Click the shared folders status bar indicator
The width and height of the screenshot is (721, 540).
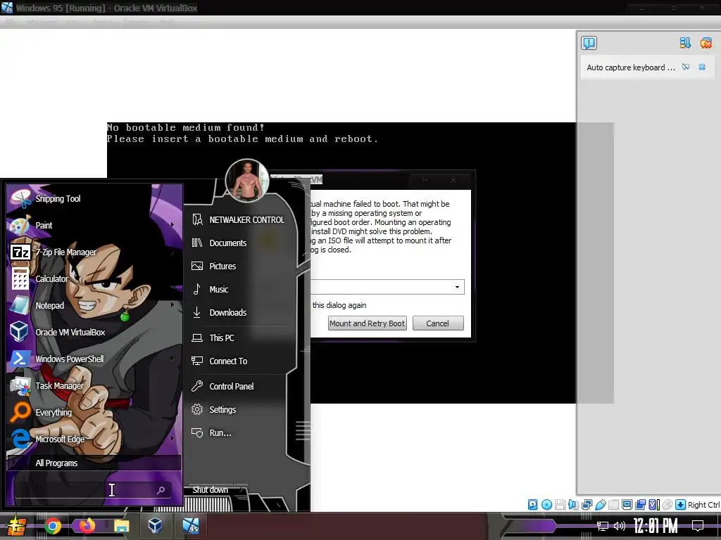[613, 505]
